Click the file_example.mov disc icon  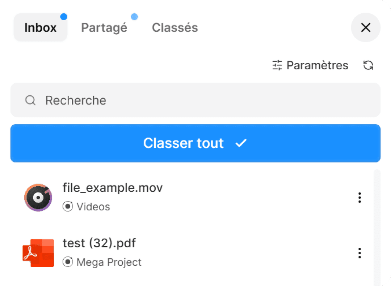[x=38, y=198]
